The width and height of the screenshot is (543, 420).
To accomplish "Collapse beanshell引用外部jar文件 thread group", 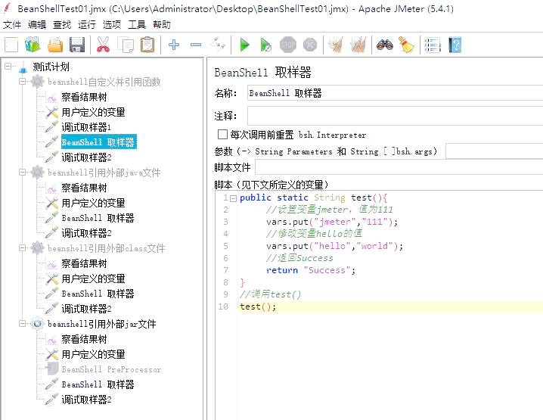I will click(x=23, y=323).
